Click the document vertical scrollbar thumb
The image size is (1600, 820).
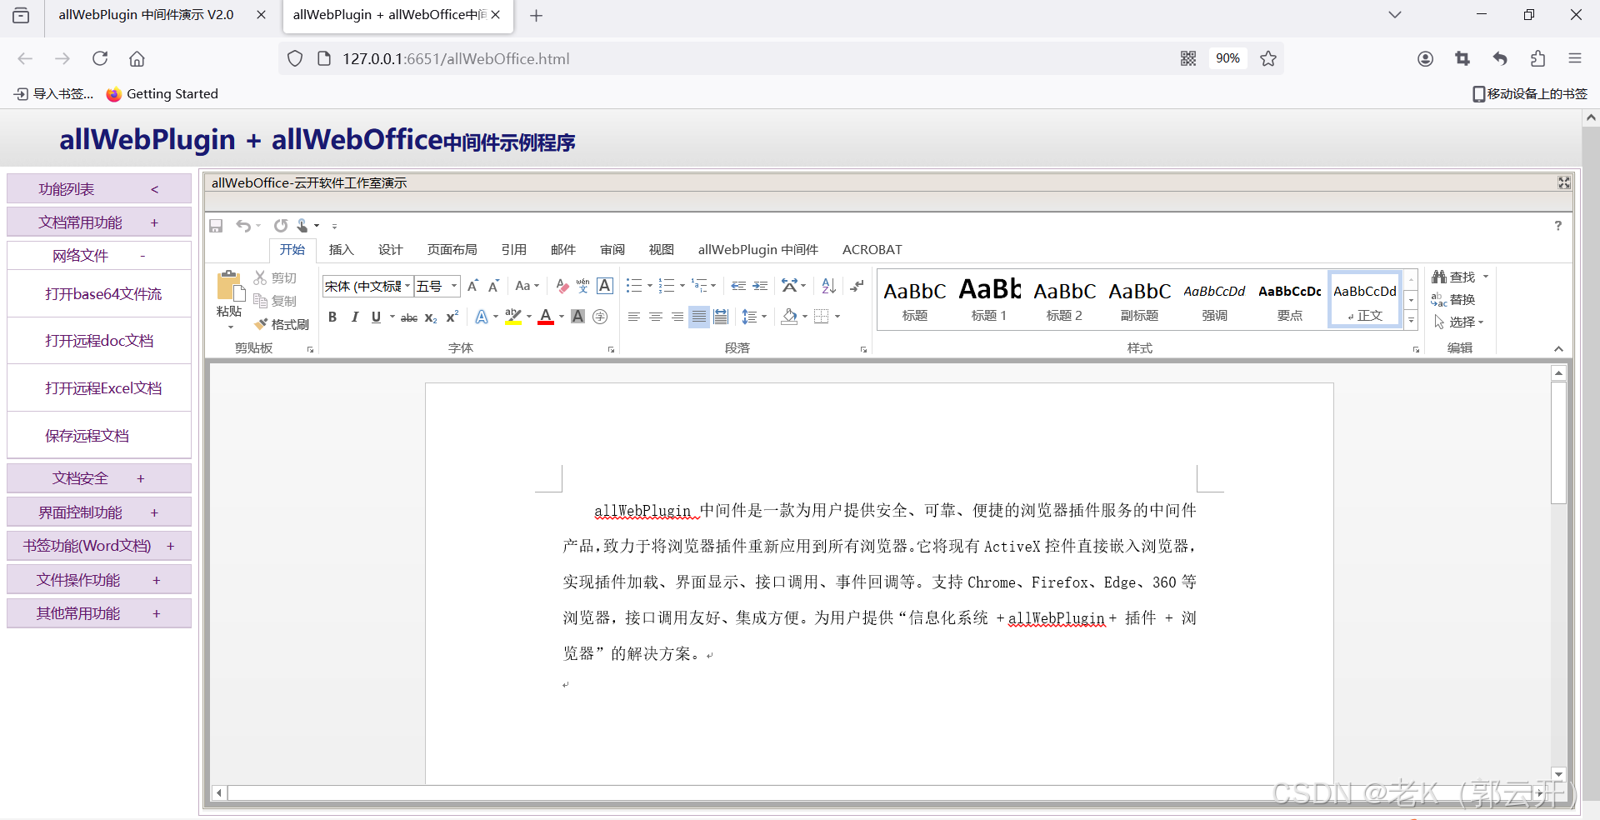click(x=1558, y=442)
